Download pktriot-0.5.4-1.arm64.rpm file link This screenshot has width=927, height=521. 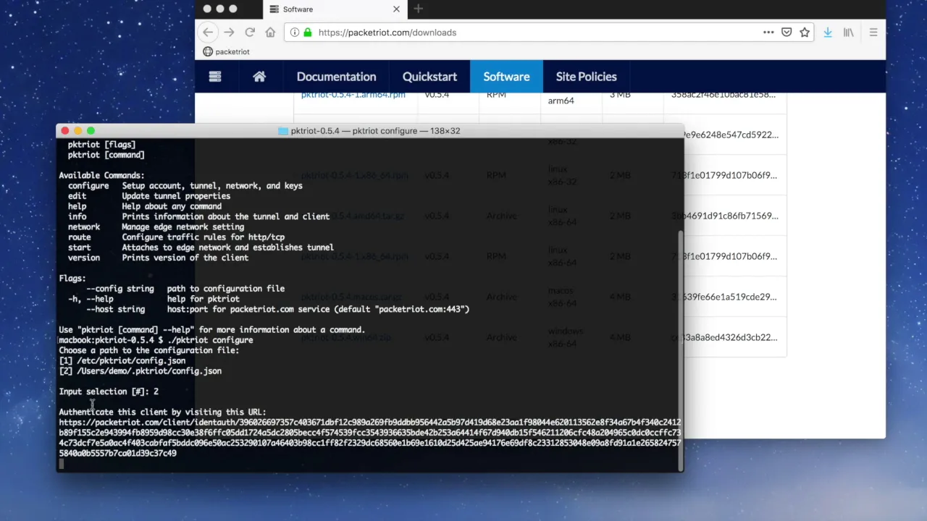pyautogui.click(x=353, y=95)
